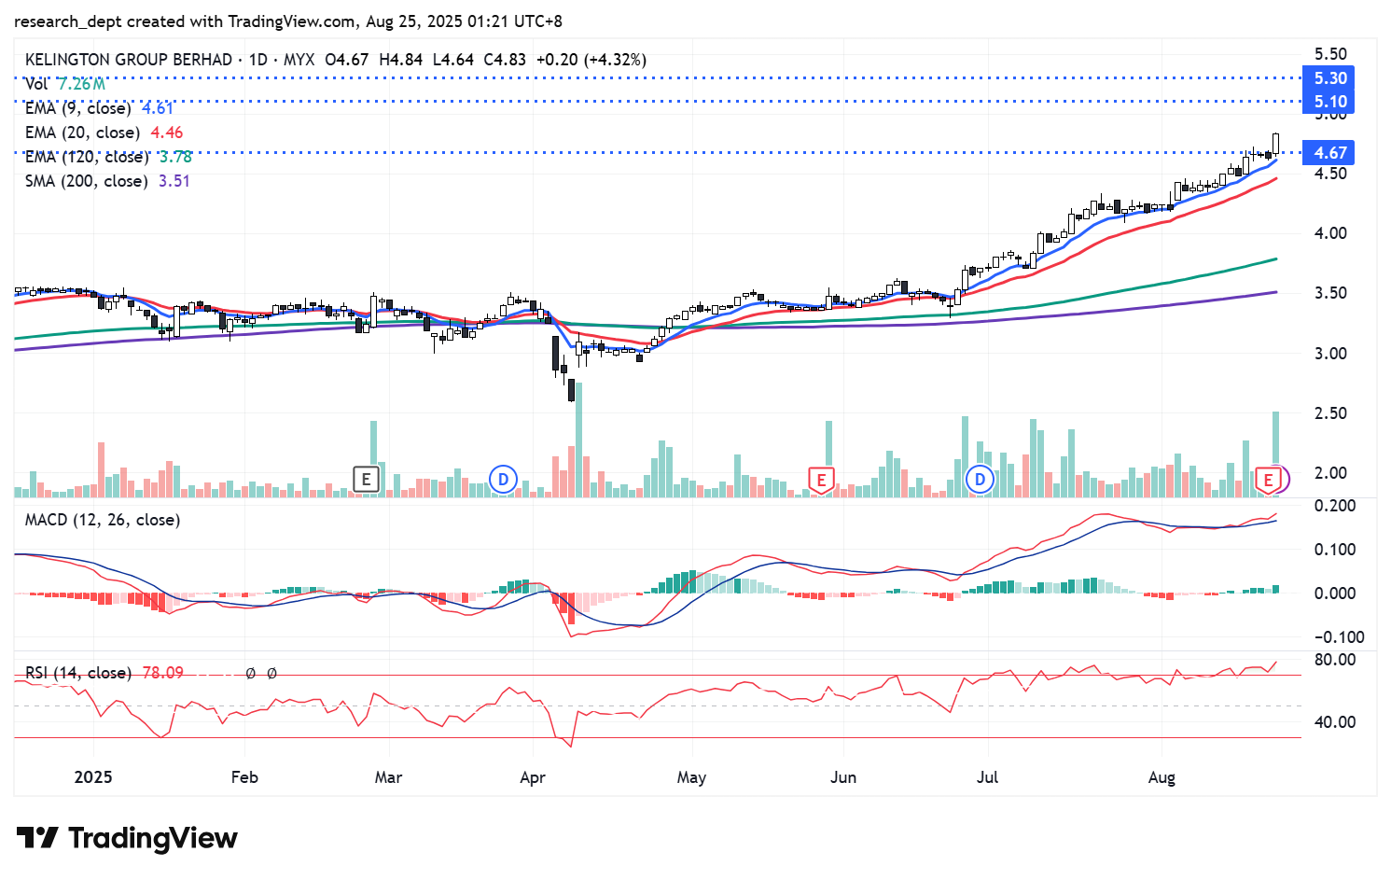Select the EMA (9, close) legend entry
Screen dimensions: 1391x880
coord(99,108)
